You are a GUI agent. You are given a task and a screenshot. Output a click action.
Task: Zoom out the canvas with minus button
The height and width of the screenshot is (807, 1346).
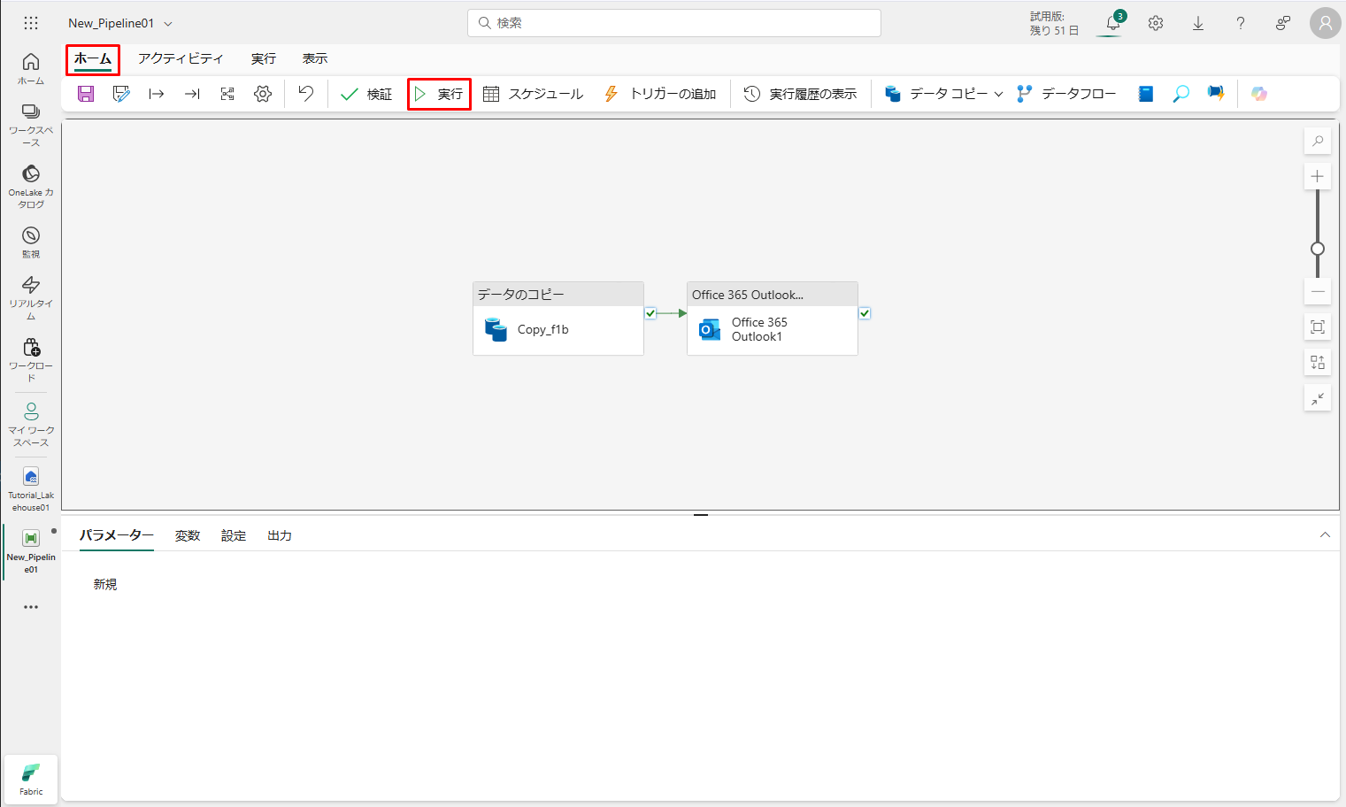[x=1318, y=291]
